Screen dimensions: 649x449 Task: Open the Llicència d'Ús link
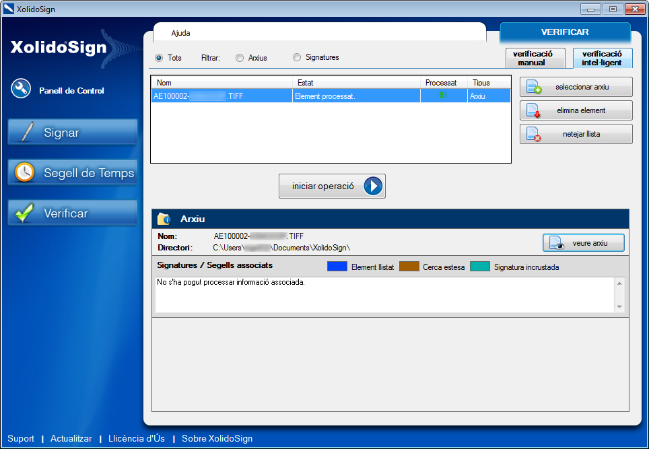point(137,439)
